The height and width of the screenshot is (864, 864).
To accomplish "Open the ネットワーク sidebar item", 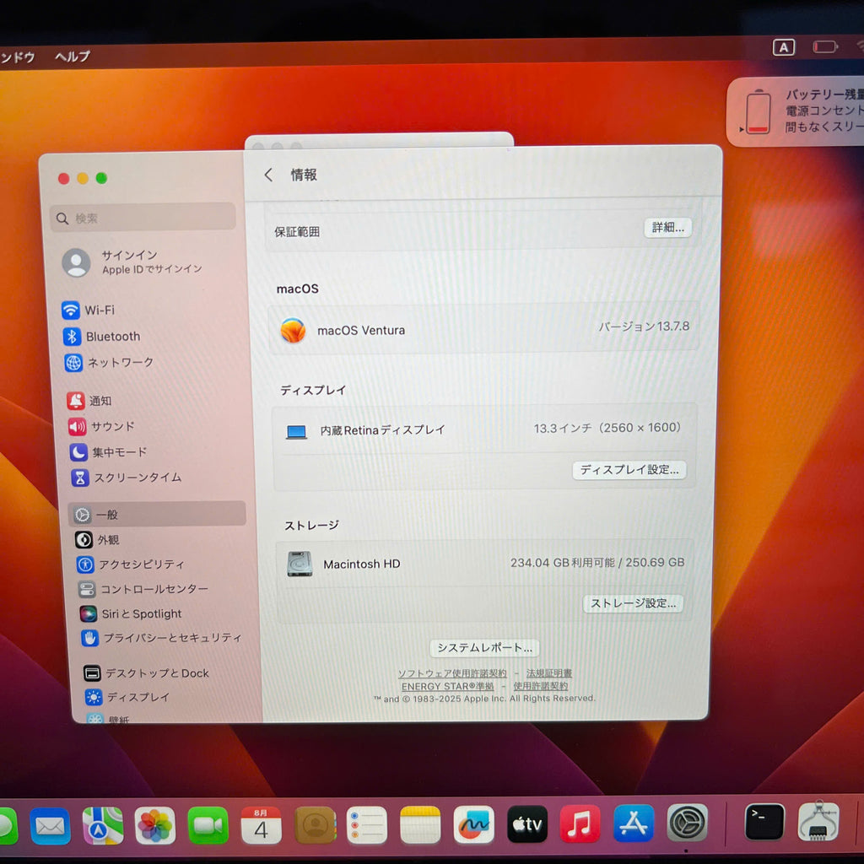I will [x=109, y=363].
